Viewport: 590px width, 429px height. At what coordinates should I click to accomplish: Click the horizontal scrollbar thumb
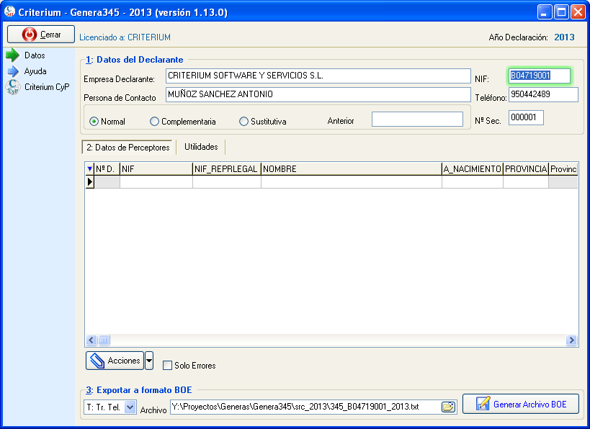coord(104,340)
